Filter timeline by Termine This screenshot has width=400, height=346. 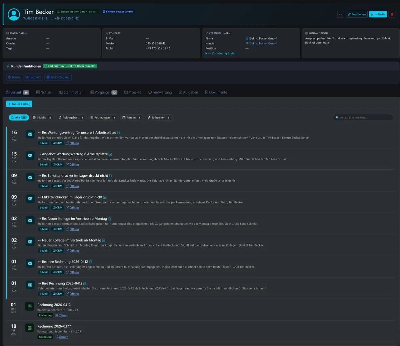tap(132, 118)
